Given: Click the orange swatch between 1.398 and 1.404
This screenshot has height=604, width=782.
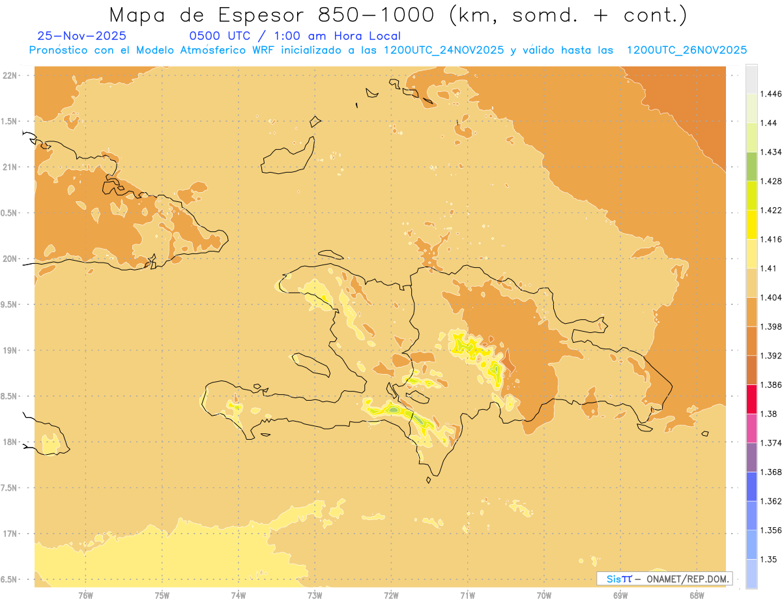Looking at the screenshot, I should coord(751,312).
